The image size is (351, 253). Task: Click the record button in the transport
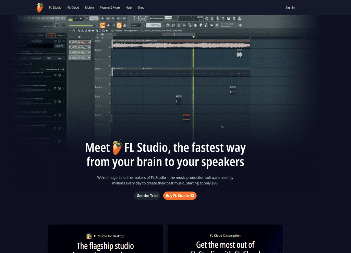click(x=86, y=19)
